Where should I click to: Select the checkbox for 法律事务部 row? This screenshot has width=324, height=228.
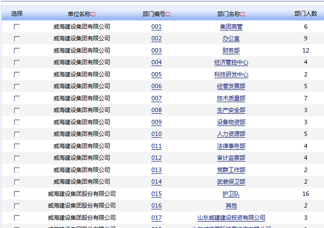(17, 146)
